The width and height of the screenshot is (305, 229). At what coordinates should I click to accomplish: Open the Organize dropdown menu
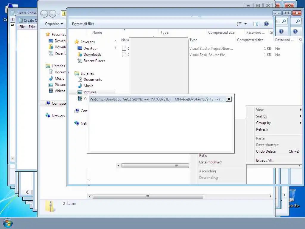point(54,24)
